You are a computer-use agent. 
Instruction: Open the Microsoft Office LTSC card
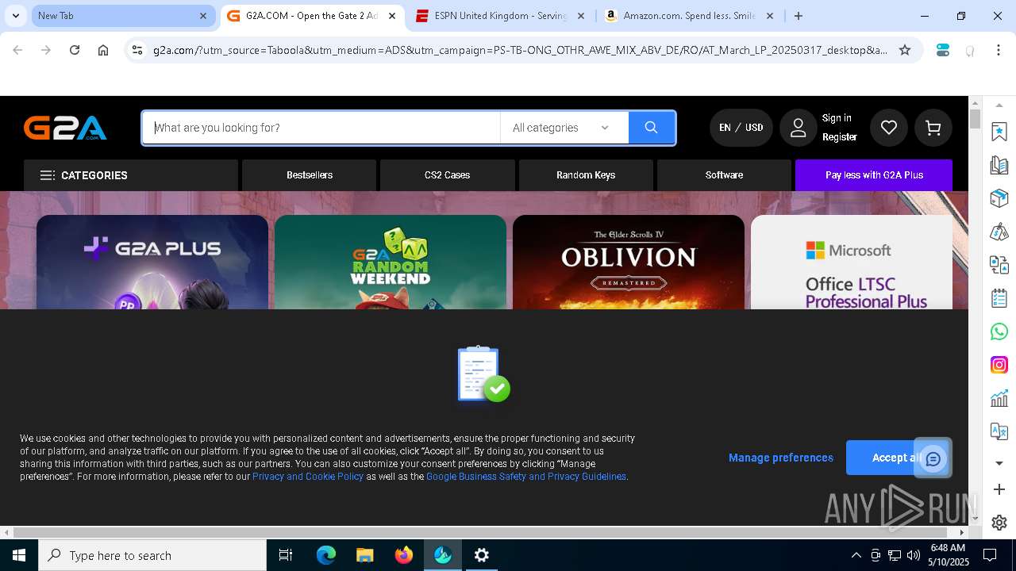852,263
